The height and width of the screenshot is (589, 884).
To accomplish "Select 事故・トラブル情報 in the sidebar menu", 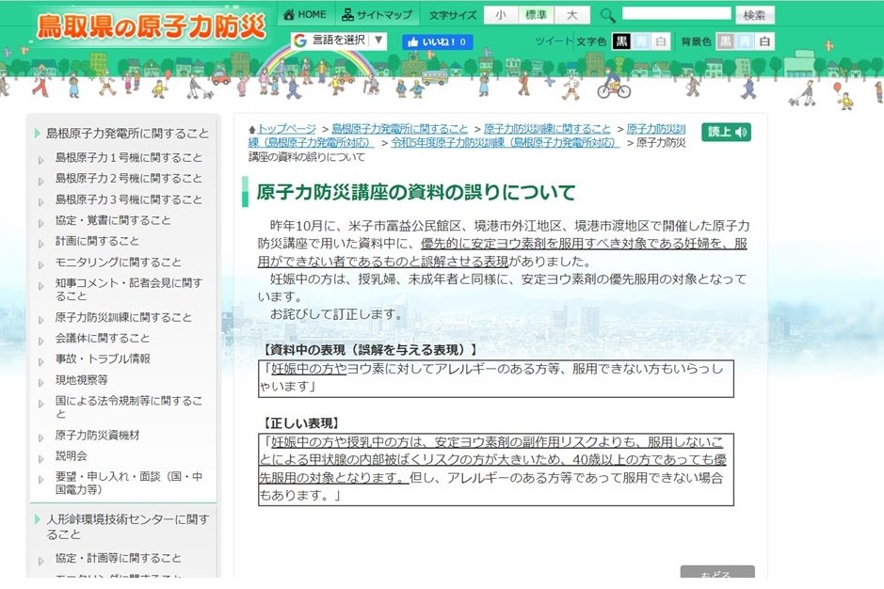I will tap(102, 358).
